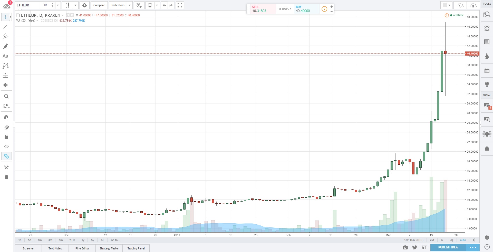The height and width of the screenshot is (252, 493).
Task: Click the Indicators button
Action: (118, 5)
